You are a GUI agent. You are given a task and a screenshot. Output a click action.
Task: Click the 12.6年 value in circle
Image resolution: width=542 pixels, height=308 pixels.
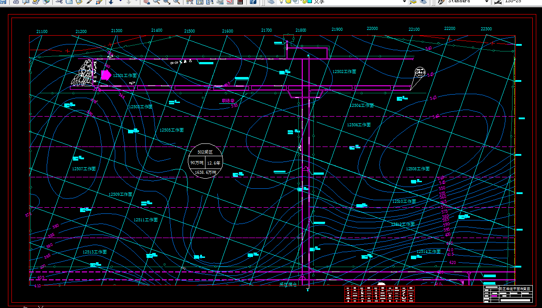tap(214, 163)
